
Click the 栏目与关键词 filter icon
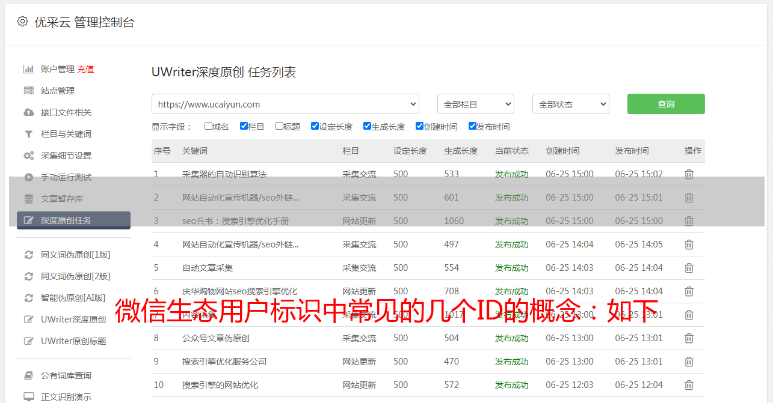point(28,134)
